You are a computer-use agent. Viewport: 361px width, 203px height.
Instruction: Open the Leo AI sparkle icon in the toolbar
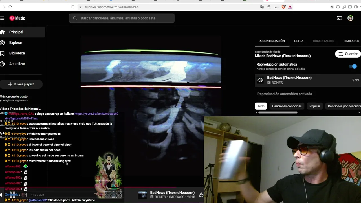[x=332, y=7]
